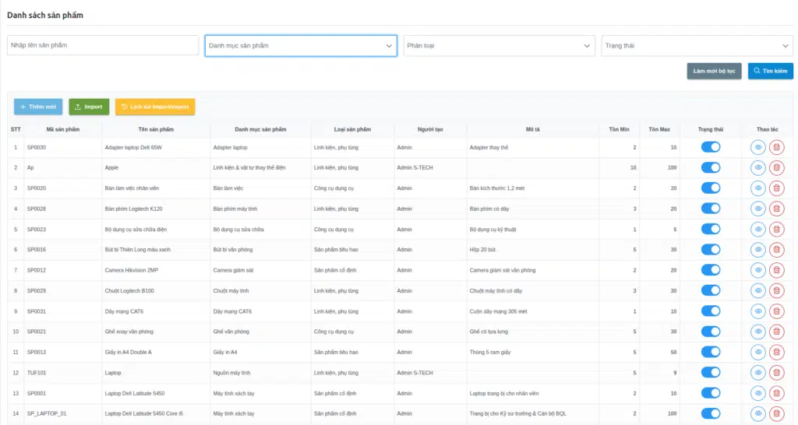This screenshot has width=798, height=425.
Task: Delete product SP0030 with trash icon
Action: (777, 147)
